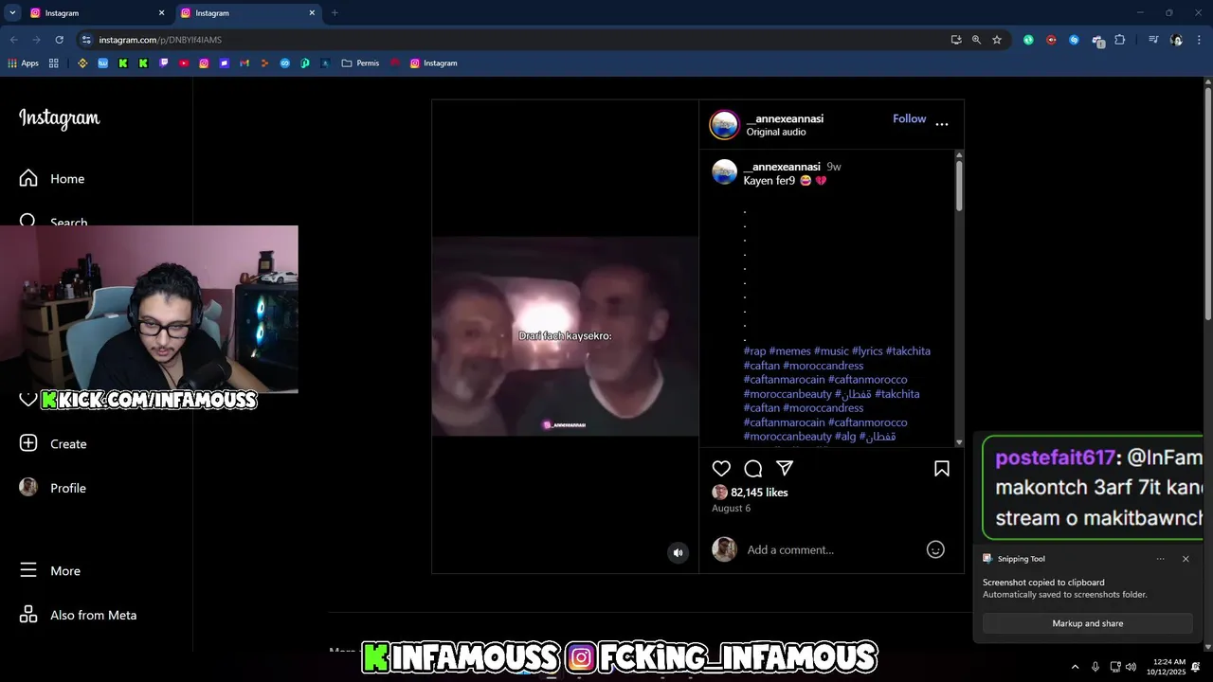Close the Snipping Tool notification
1213x682 pixels.
[x=1186, y=559]
